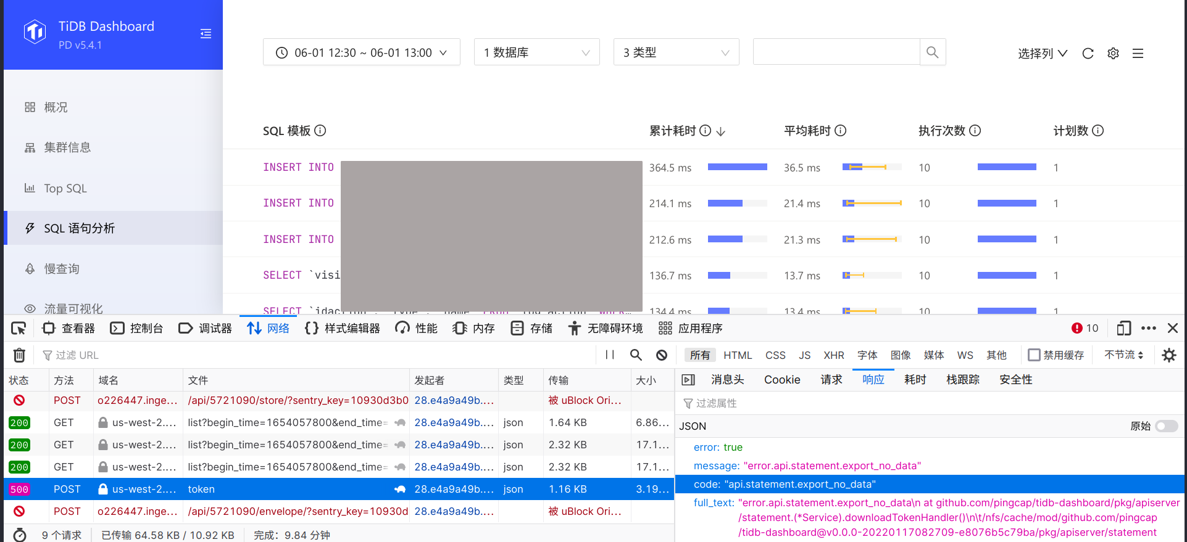Open the hamburger more-actions menu
The image size is (1187, 542).
tap(1138, 54)
